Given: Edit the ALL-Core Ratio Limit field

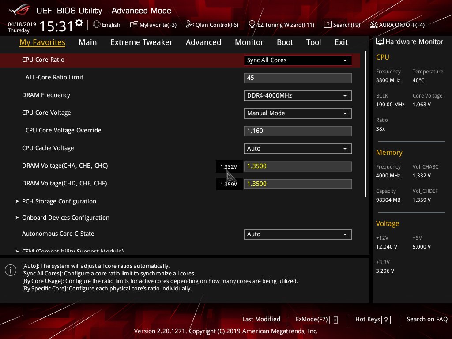Looking at the screenshot, I should point(298,78).
